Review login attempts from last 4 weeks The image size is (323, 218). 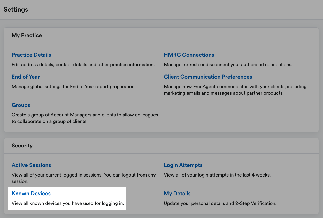tap(183, 165)
